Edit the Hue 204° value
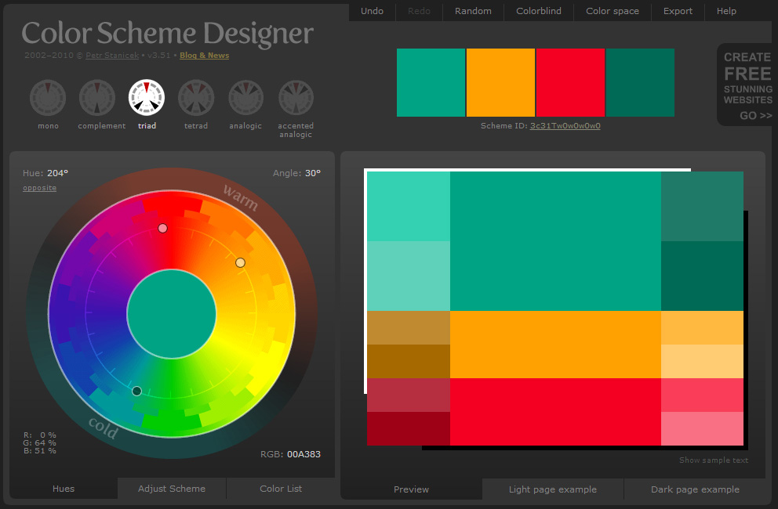Image resolution: width=778 pixels, height=509 pixels. click(x=57, y=173)
